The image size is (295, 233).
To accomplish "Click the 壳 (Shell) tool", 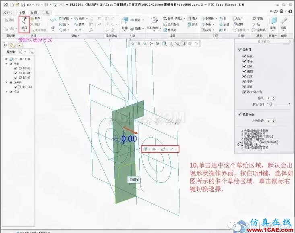I will coord(223,30).
